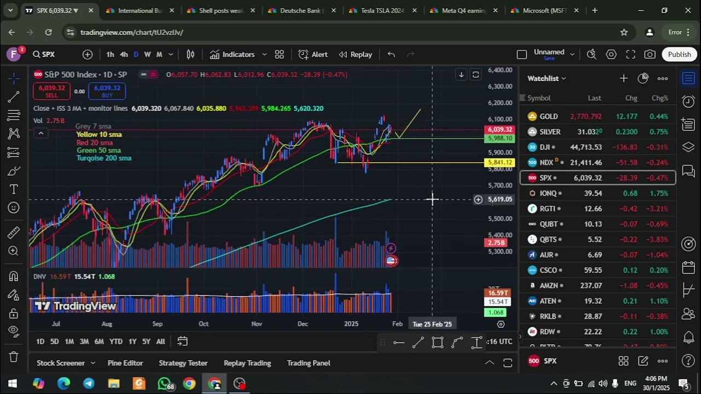Viewport: 701px width, 394px height.
Task: Take a chart snapshot with camera icon
Action: (650, 54)
